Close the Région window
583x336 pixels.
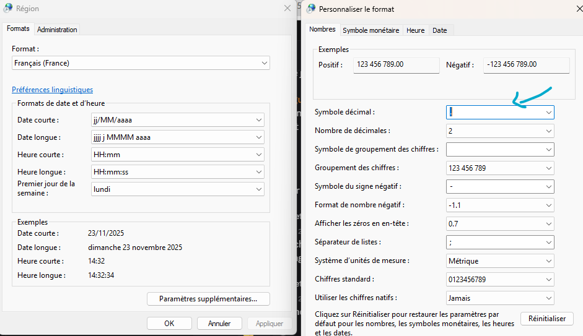287,8
